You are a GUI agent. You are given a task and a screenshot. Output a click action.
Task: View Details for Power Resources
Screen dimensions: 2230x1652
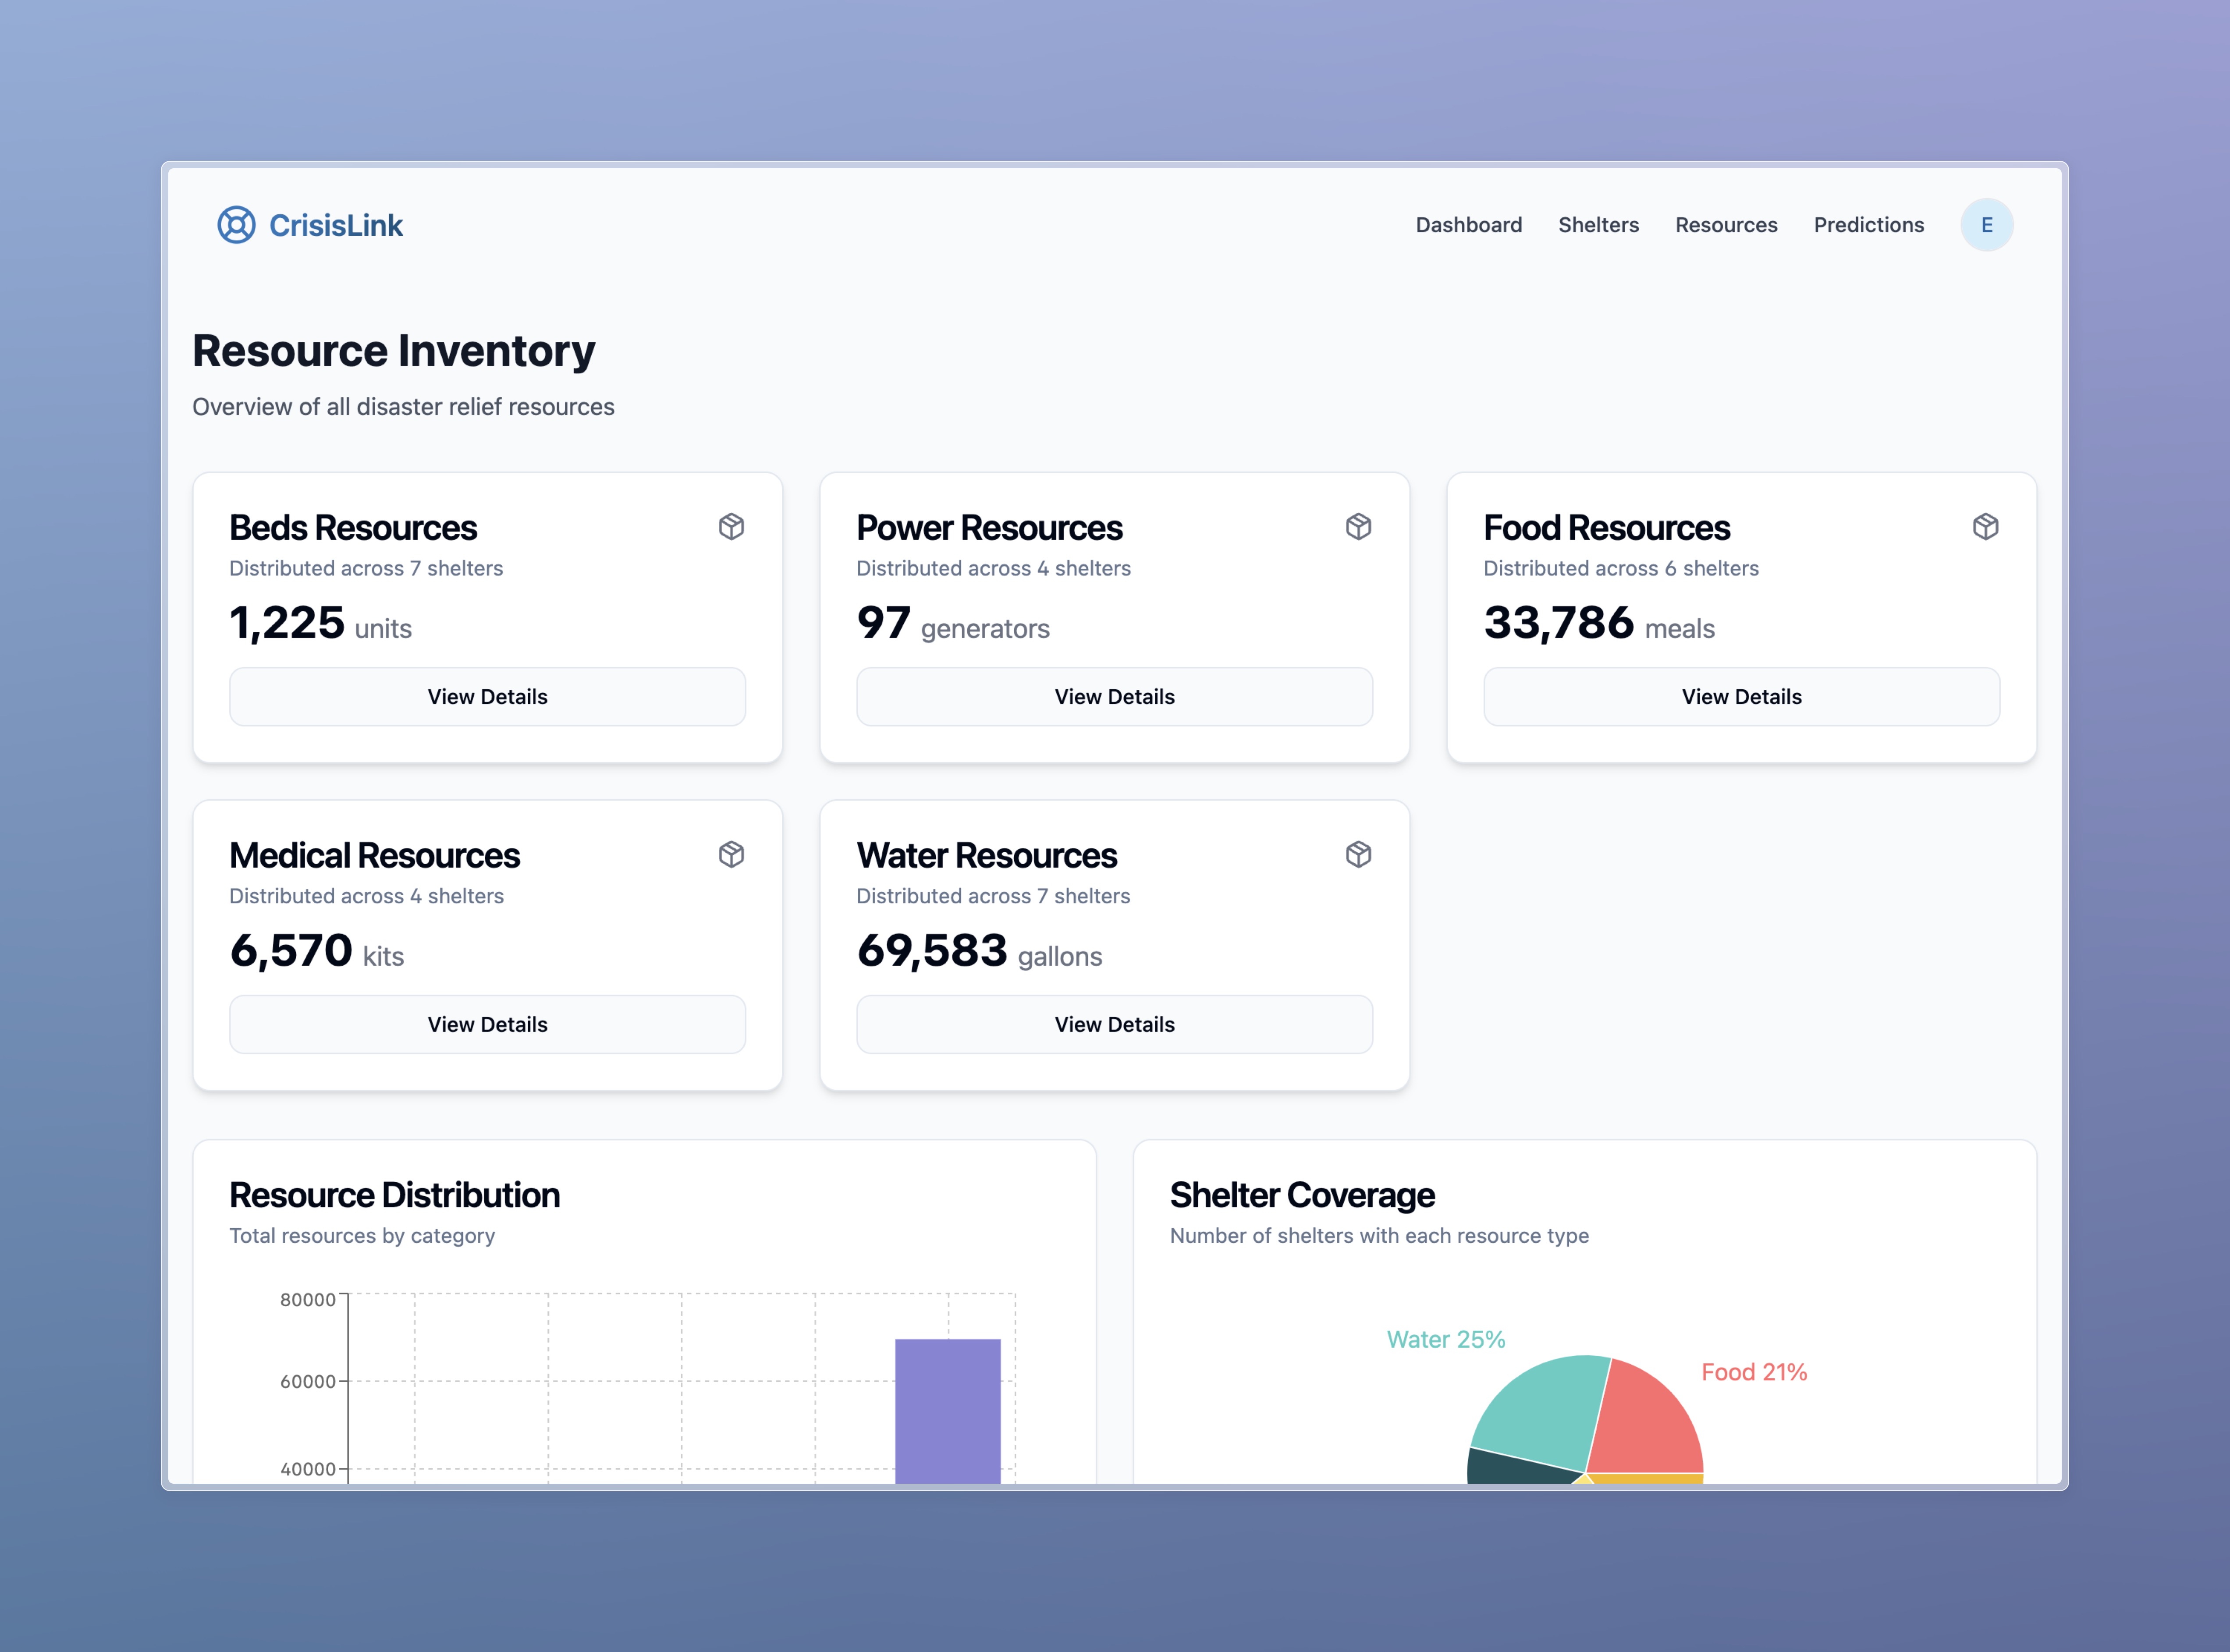pyautogui.click(x=1114, y=697)
